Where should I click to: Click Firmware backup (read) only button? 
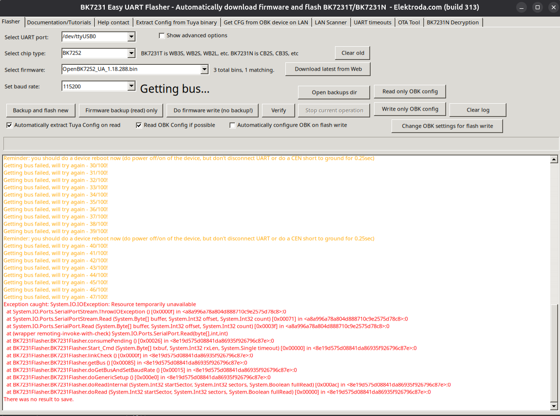(121, 111)
